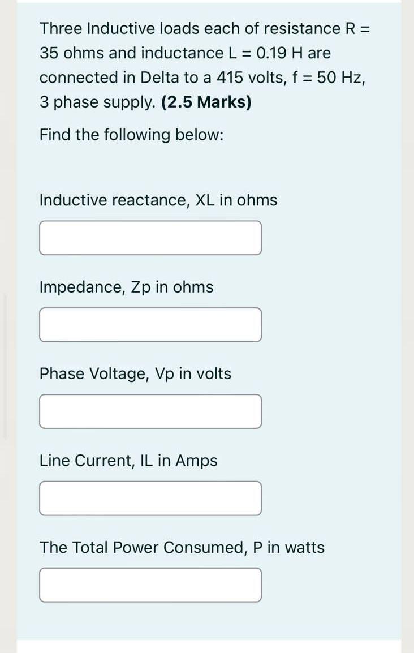
Task: Select the Phase Voltage Vp input field
Action: coord(150,411)
